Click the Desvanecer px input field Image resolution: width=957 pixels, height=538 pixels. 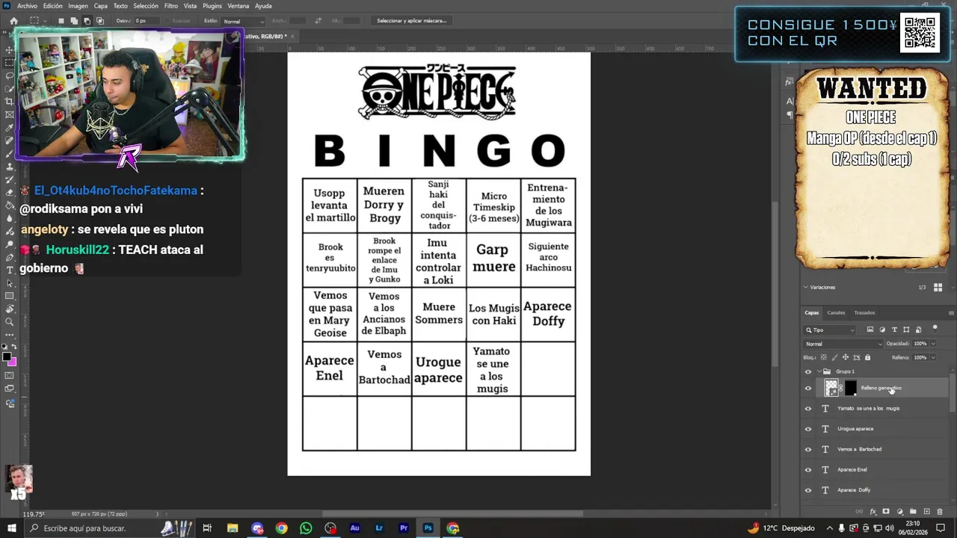148,21
